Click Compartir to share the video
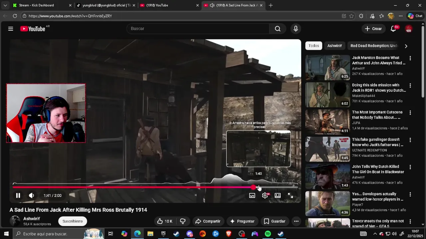Image resolution: width=426 pixels, height=239 pixels. pos(208,221)
